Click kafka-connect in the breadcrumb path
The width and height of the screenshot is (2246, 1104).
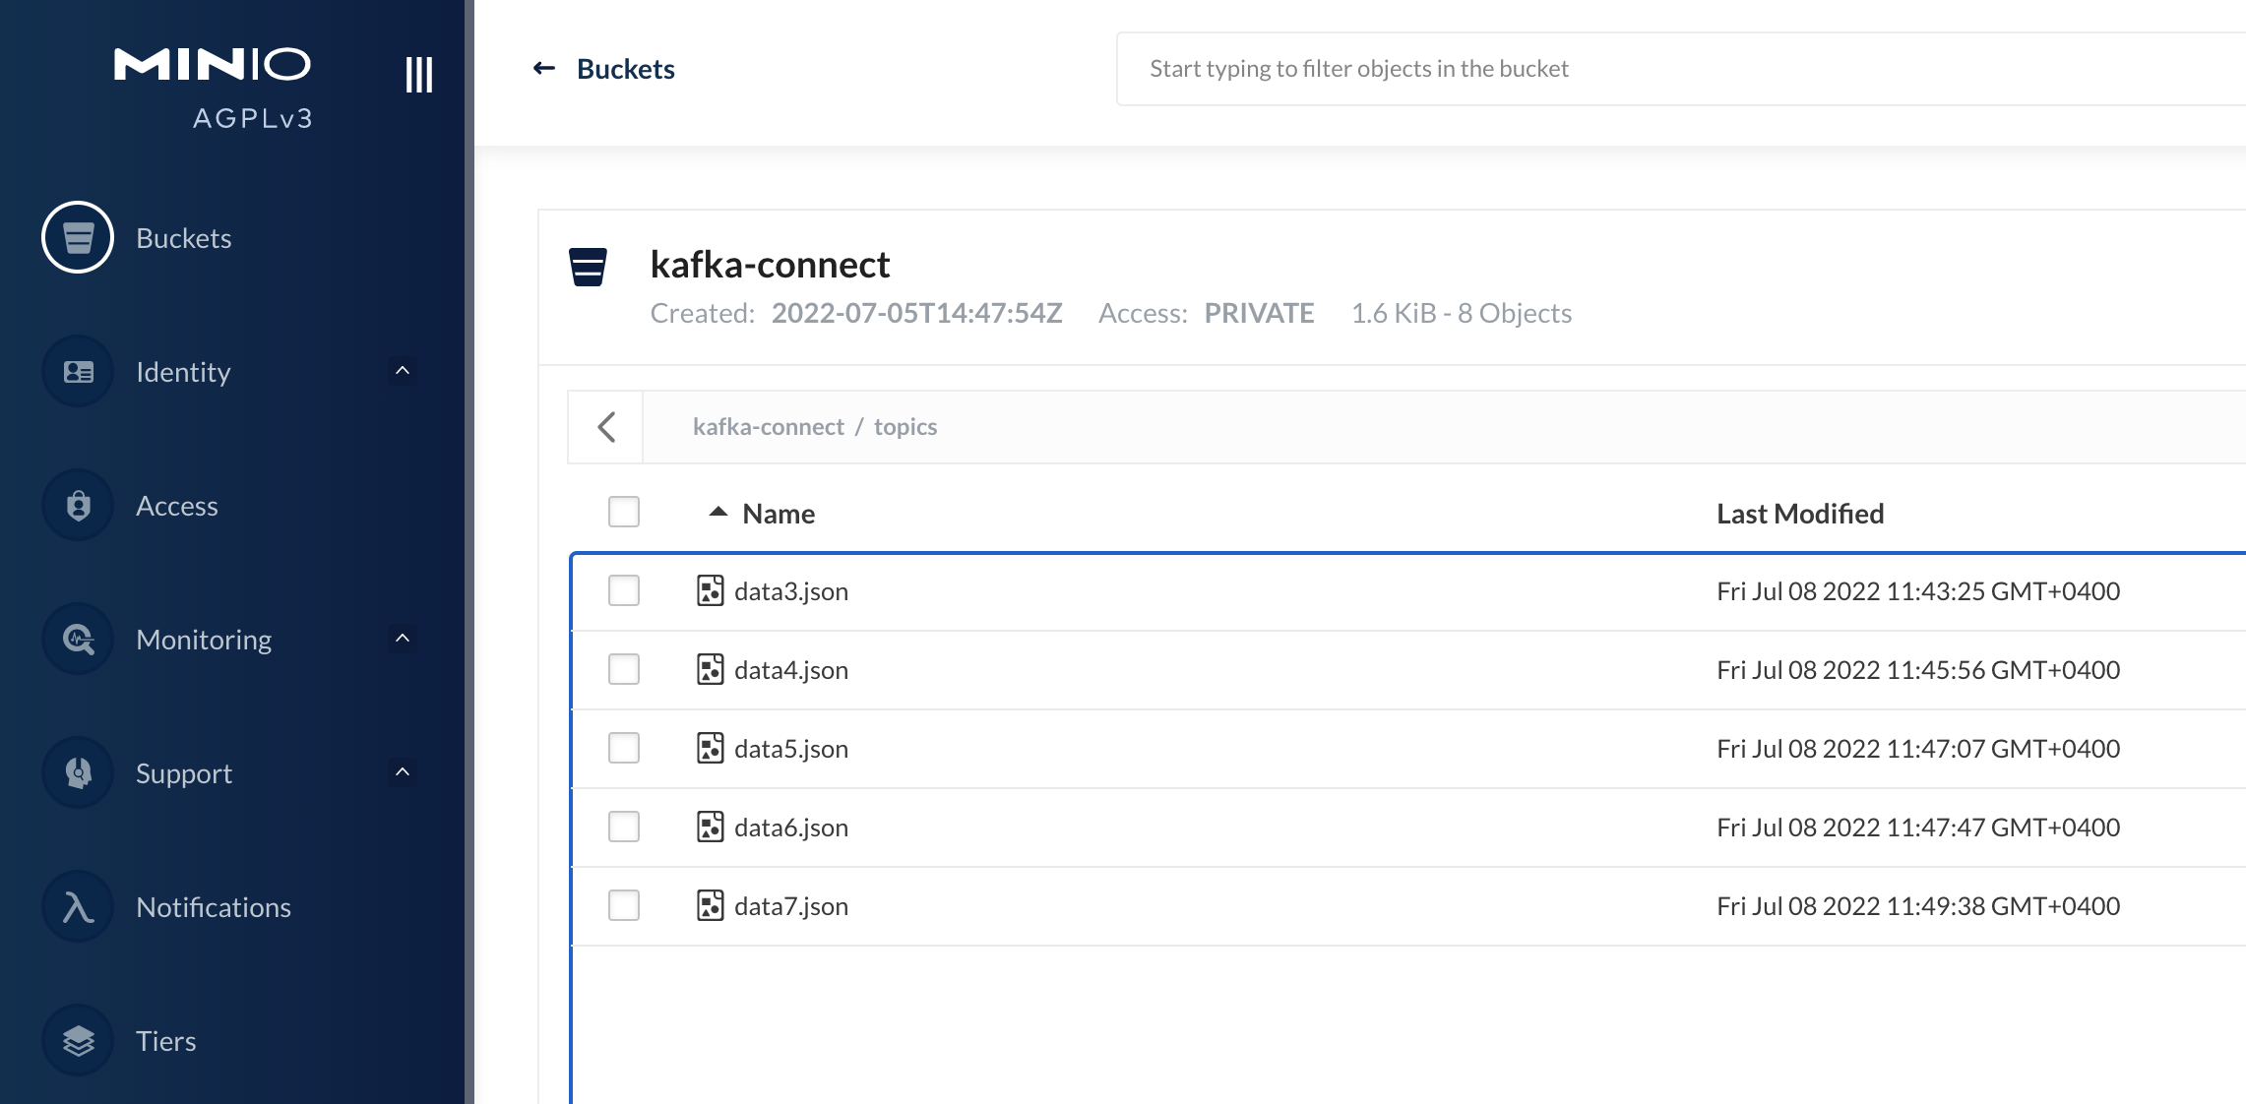(x=769, y=426)
